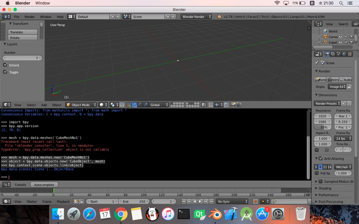
Task: Select the rotate manipulator arc
Action: tap(140, 105)
